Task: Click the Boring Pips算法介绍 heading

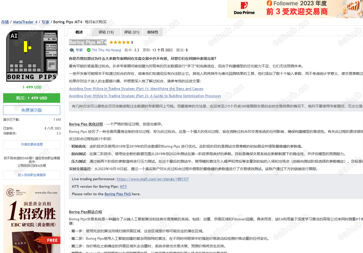Action: point(85,212)
